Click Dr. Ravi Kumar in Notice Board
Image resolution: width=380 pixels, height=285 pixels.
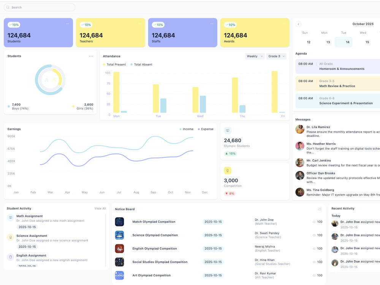coord(265,273)
